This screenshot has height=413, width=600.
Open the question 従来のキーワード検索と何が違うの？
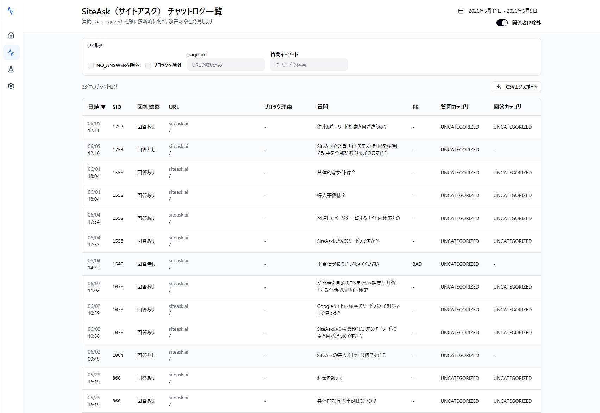point(352,127)
